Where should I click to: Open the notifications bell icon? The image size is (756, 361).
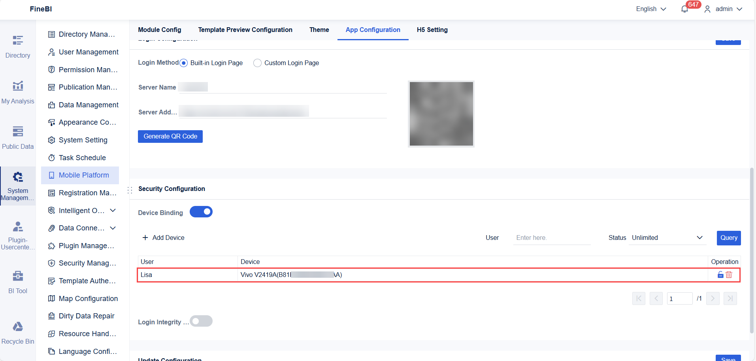coord(685,9)
